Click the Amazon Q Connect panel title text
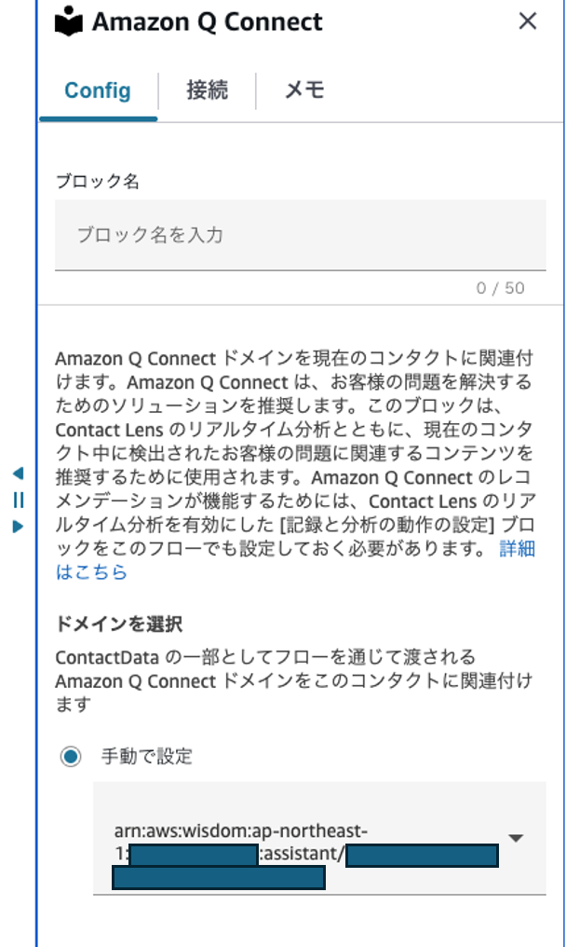 (207, 21)
